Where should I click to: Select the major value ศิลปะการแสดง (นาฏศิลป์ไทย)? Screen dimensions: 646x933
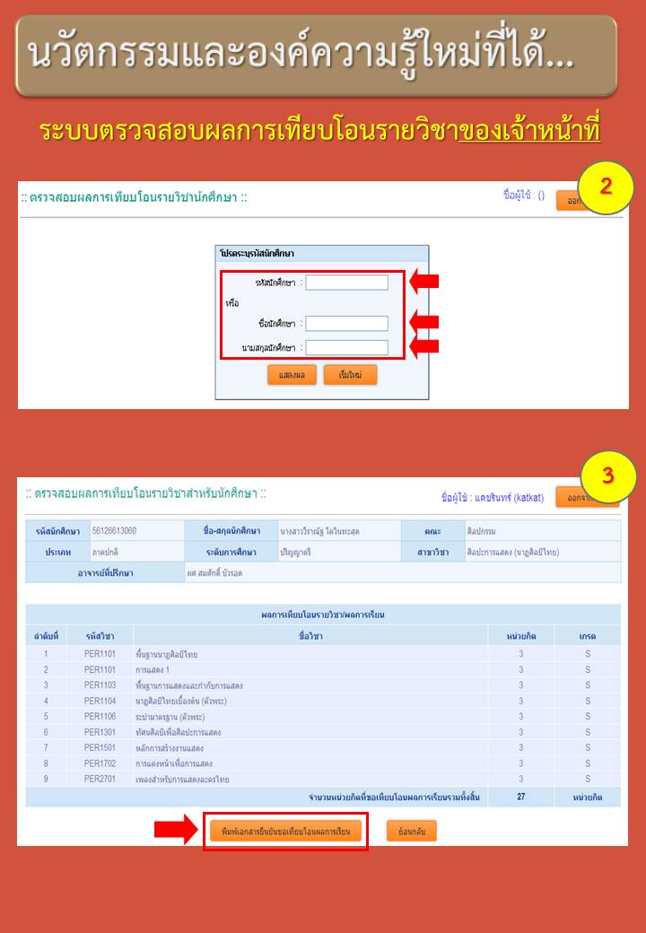(x=512, y=552)
